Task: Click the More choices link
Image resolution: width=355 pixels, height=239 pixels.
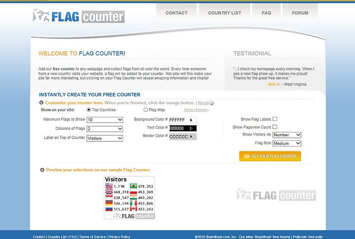Action: tap(196, 110)
